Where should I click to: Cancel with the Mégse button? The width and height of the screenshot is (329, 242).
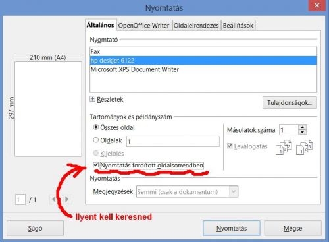pyautogui.click(x=293, y=228)
